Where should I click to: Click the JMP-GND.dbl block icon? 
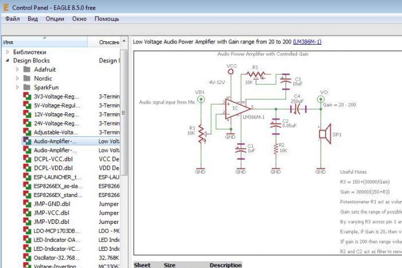pyautogui.click(x=27, y=204)
